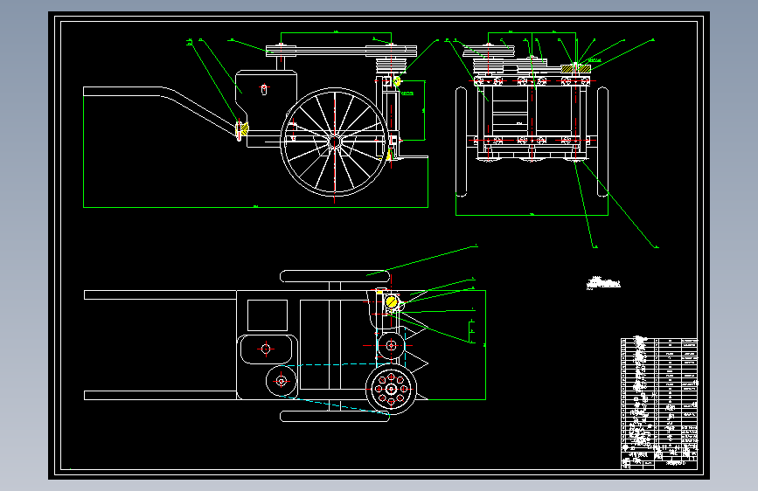Click the parts list table at bottom right
The image size is (758, 491).
(x=659, y=404)
